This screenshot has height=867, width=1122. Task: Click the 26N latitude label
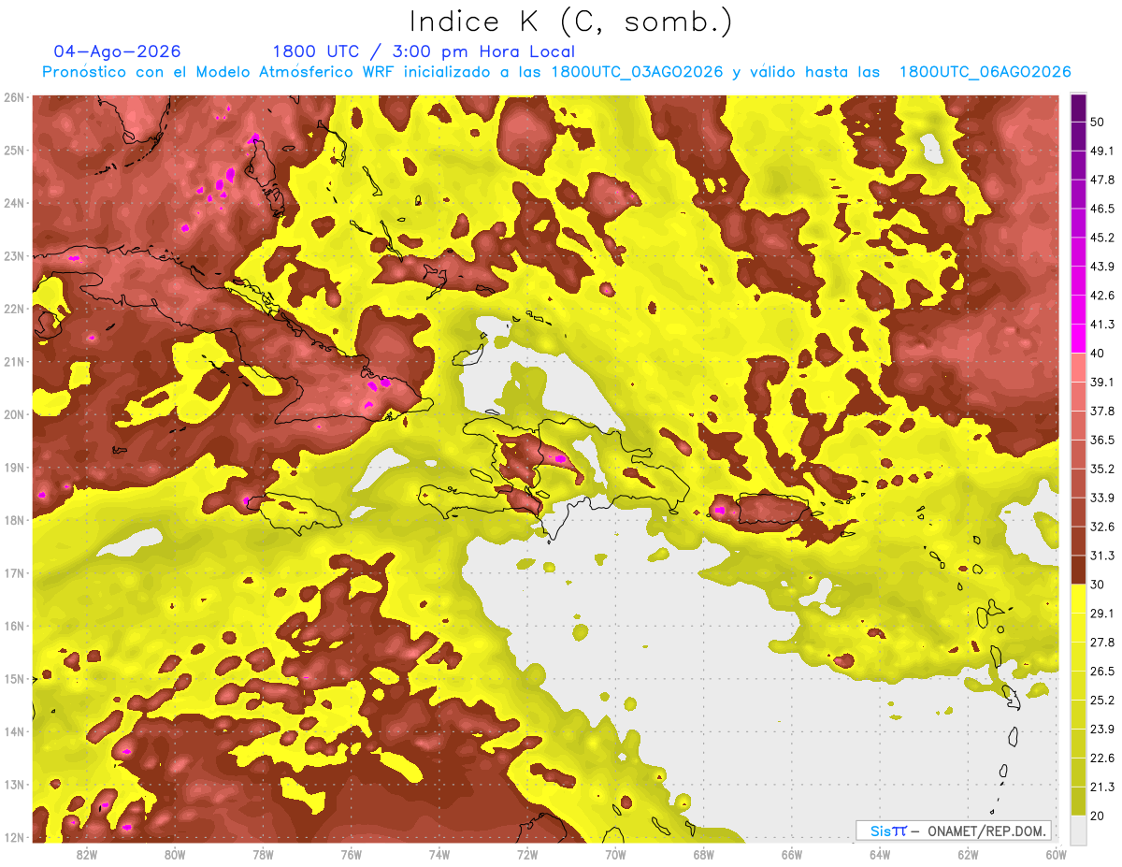14,97
